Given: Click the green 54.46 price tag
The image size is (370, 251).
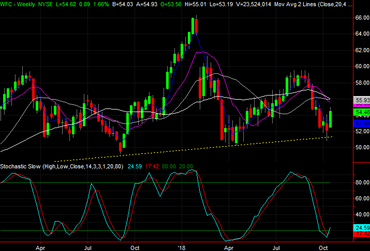Looking at the screenshot, I should [361, 112].
